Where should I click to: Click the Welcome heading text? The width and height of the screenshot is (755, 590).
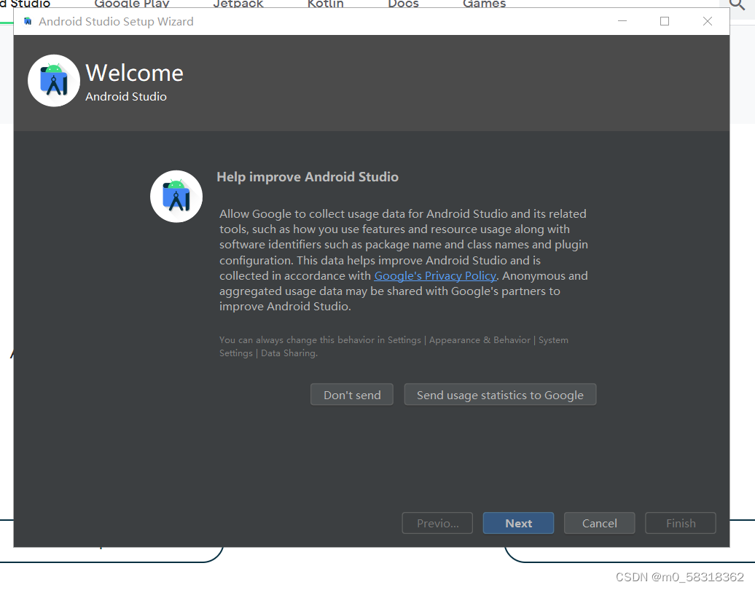134,73
